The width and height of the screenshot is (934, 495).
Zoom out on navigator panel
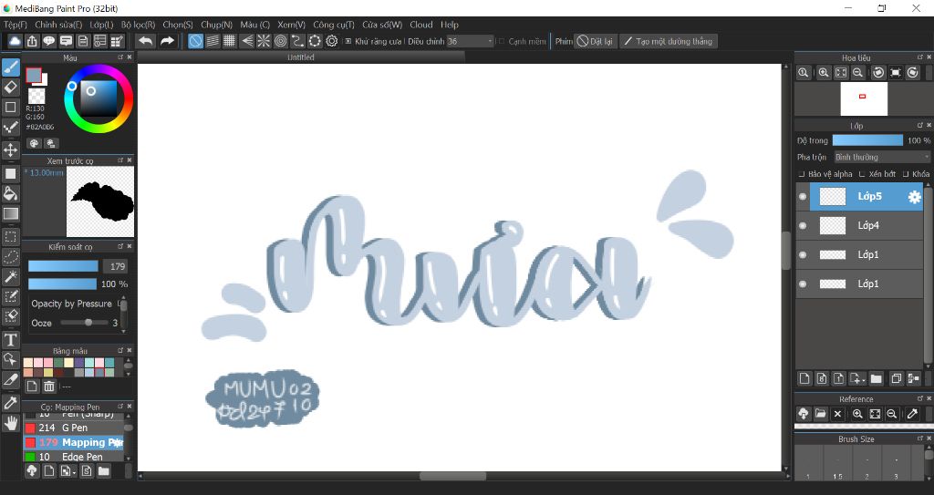coord(857,73)
